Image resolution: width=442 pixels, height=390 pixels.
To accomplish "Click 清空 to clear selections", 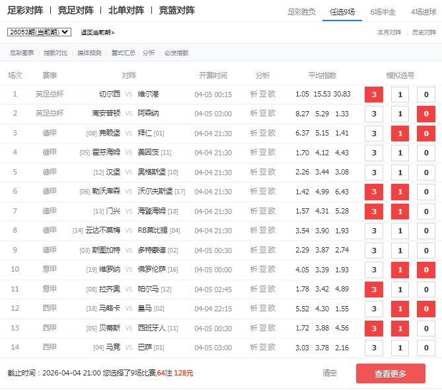I will coord(329,373).
